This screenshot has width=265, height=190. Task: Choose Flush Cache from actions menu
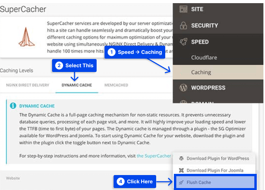[215, 182]
